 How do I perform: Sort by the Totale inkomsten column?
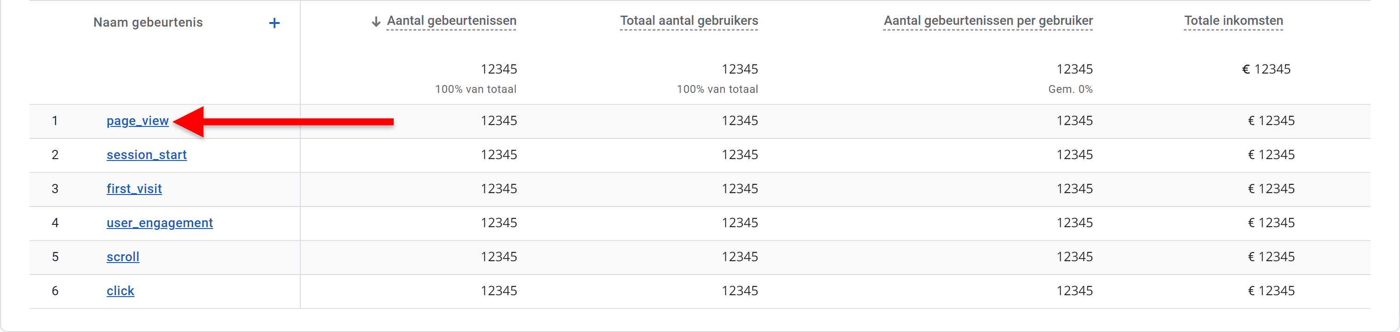pyautogui.click(x=1234, y=20)
